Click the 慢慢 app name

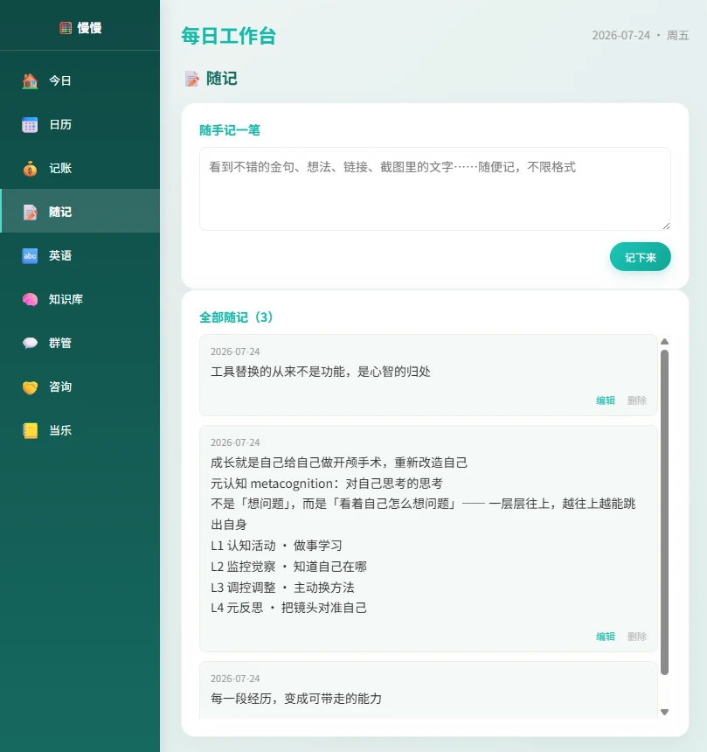click(90, 28)
